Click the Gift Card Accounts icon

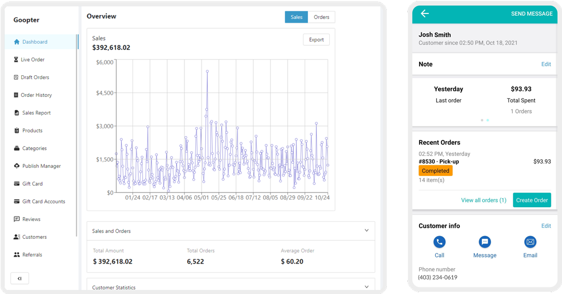pyautogui.click(x=16, y=201)
